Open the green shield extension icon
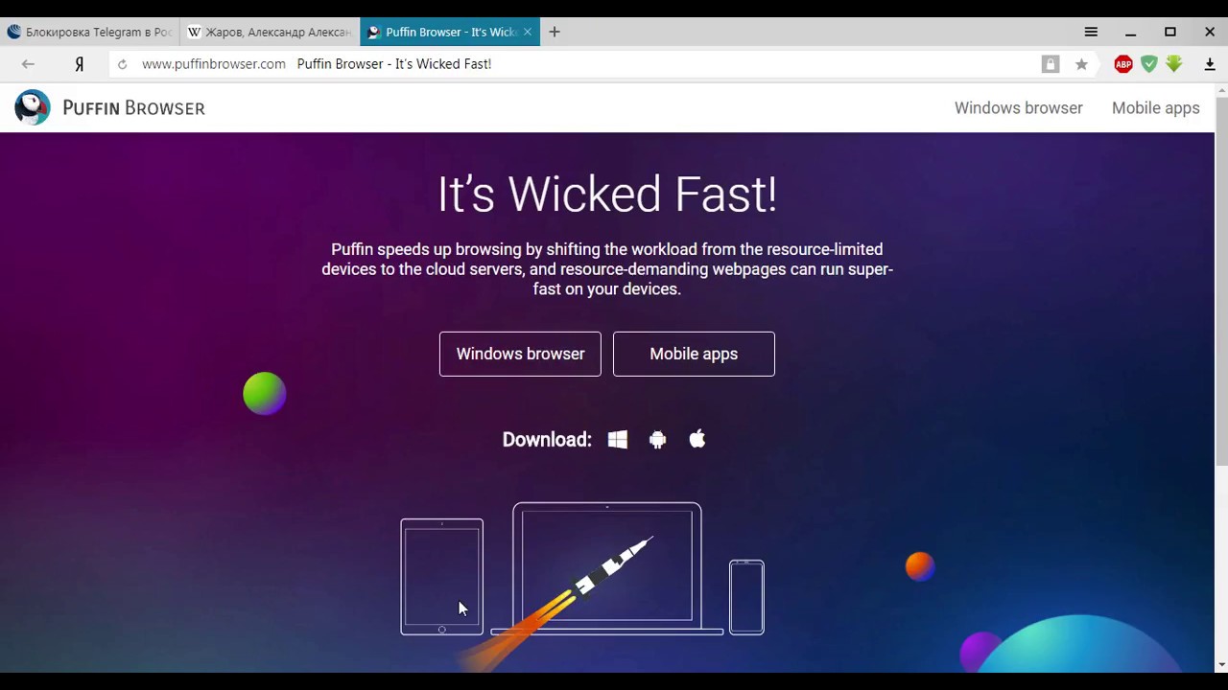The width and height of the screenshot is (1228, 690). click(x=1149, y=64)
